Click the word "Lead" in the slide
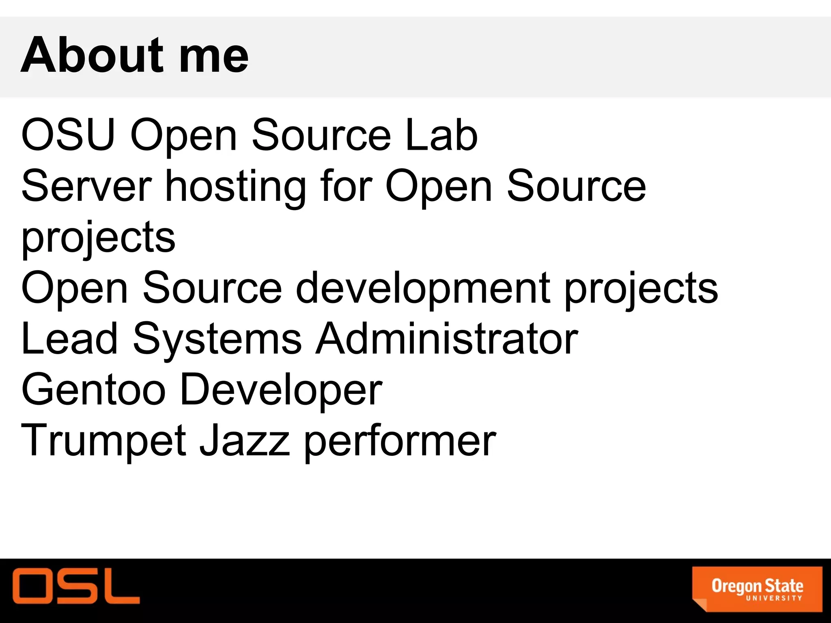Screen dimensions: 831x623 coord(69,339)
